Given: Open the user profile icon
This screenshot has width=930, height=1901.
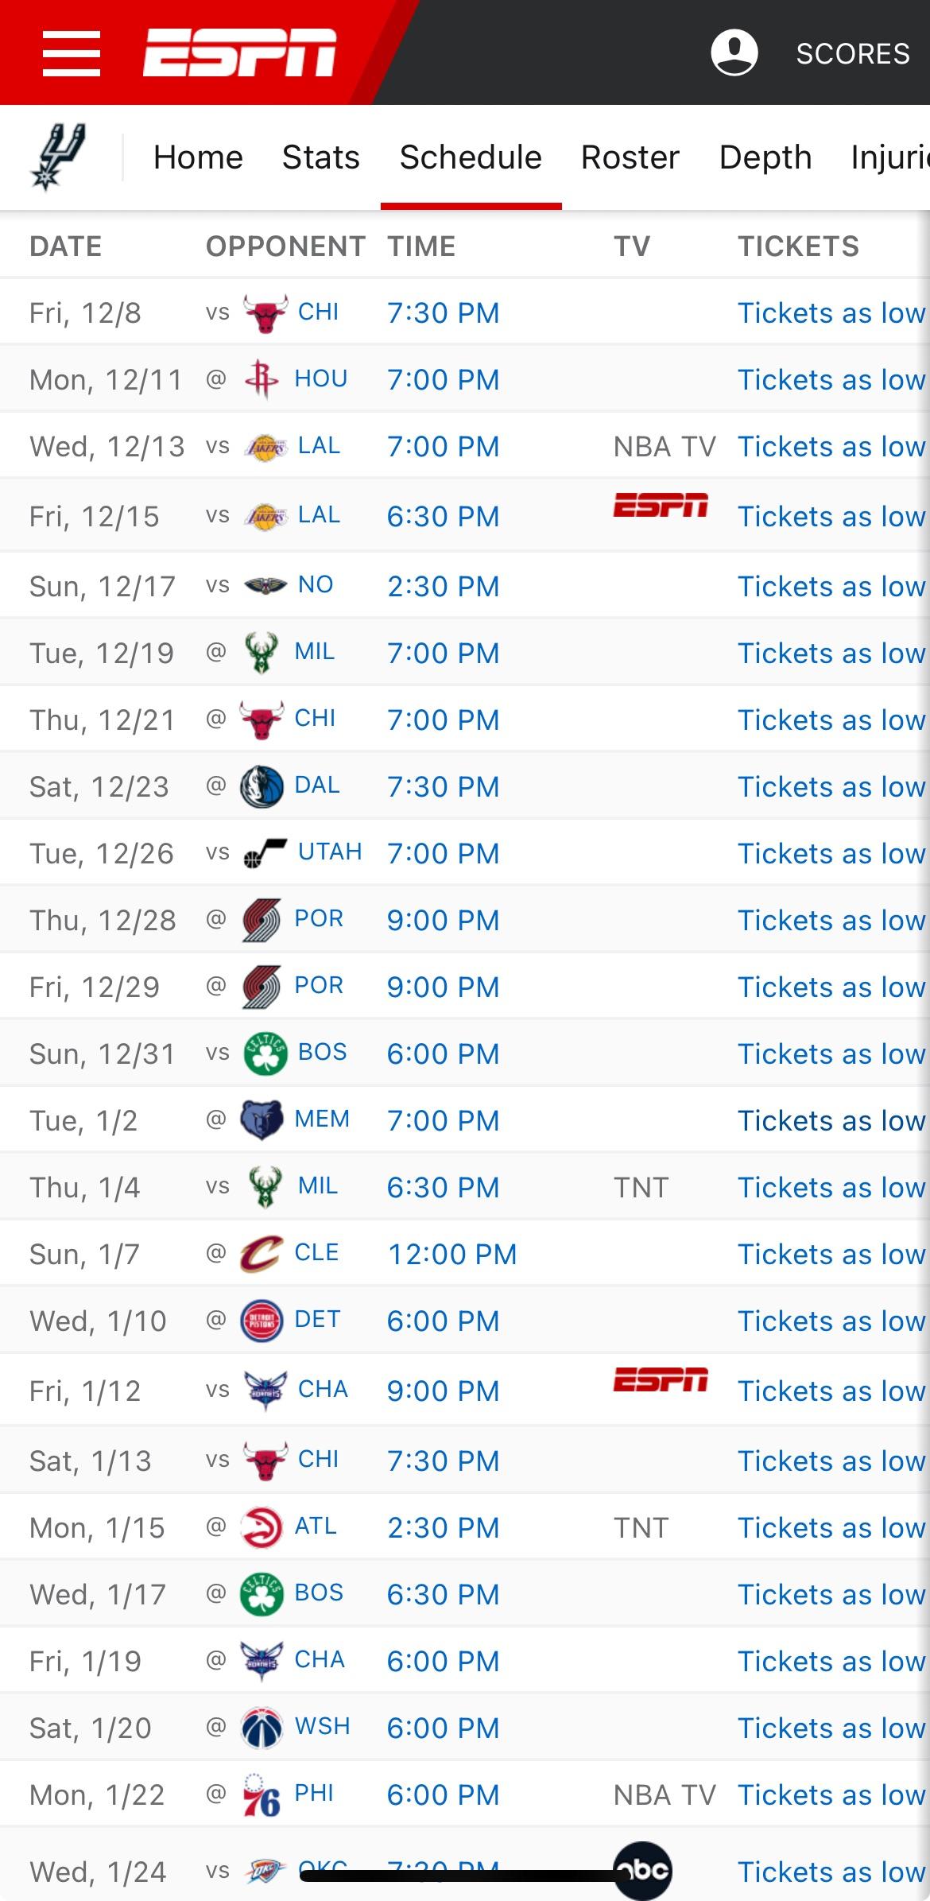Looking at the screenshot, I should coord(734,53).
